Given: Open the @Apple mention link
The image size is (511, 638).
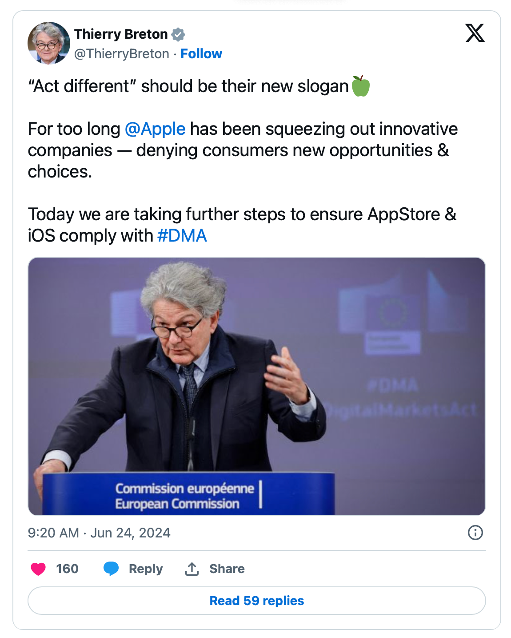Looking at the screenshot, I should point(155,129).
